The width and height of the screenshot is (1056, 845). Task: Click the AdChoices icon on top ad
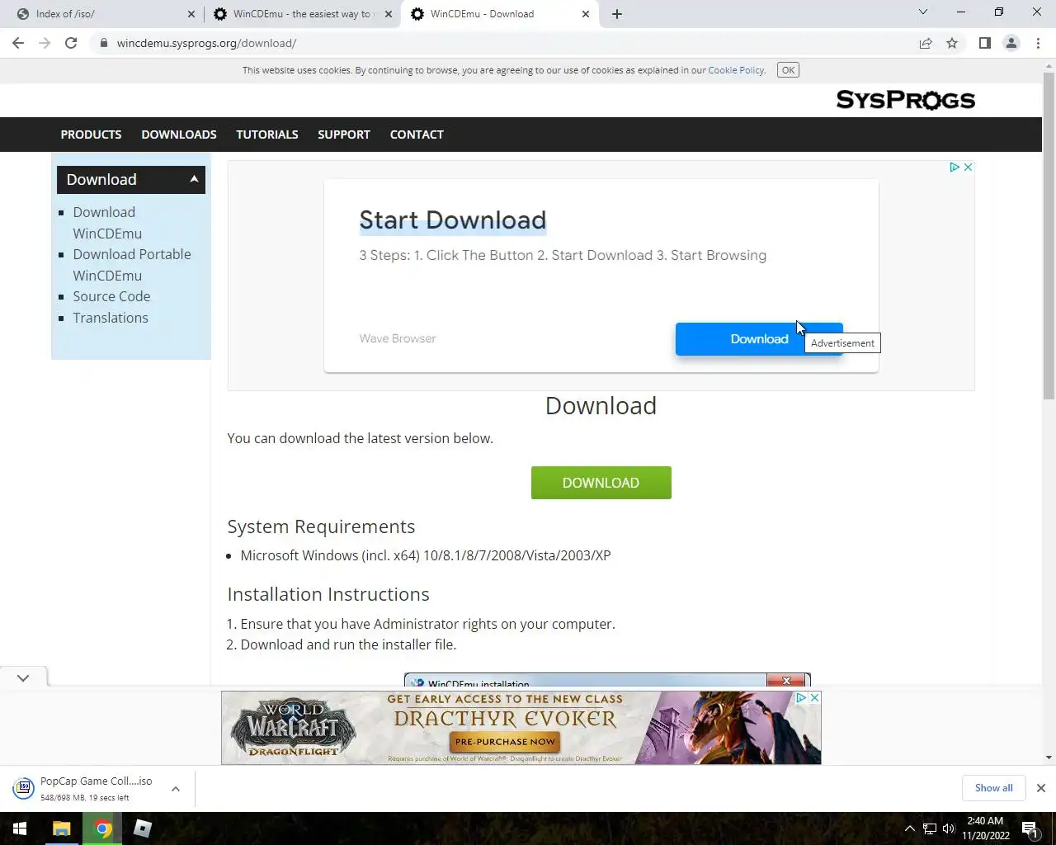click(954, 167)
